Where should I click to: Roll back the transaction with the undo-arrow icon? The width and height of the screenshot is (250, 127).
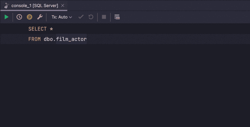tap(91, 17)
